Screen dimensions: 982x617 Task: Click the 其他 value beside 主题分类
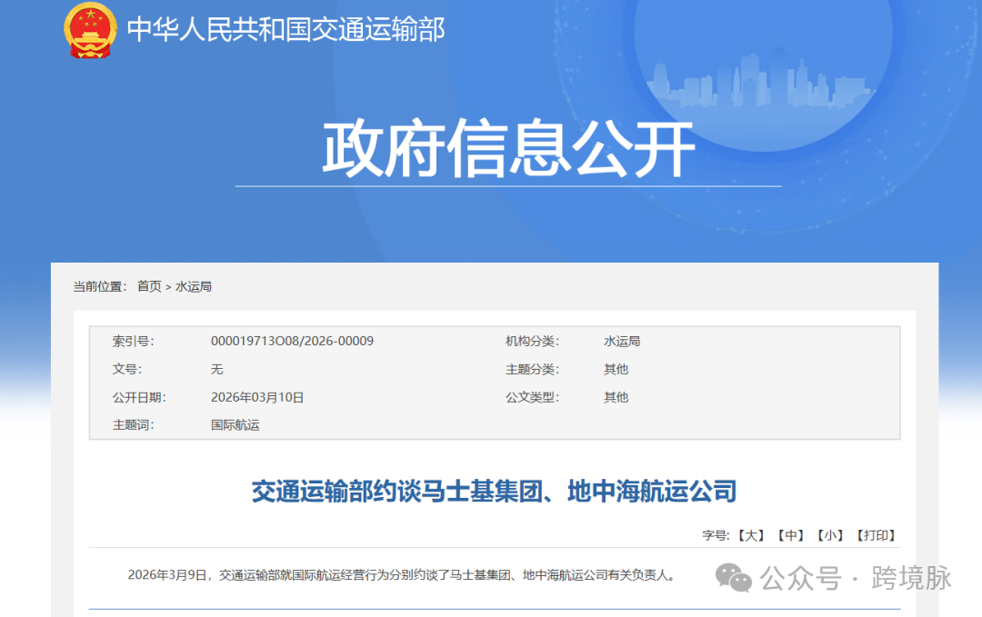coord(616,370)
